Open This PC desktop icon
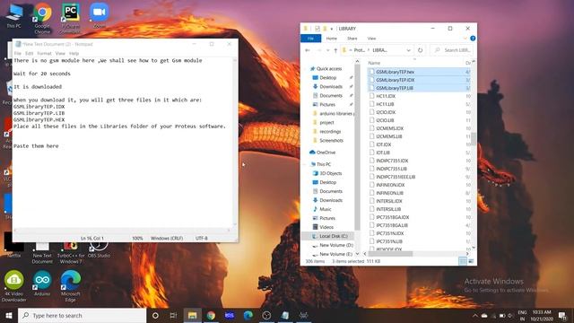 point(14,16)
